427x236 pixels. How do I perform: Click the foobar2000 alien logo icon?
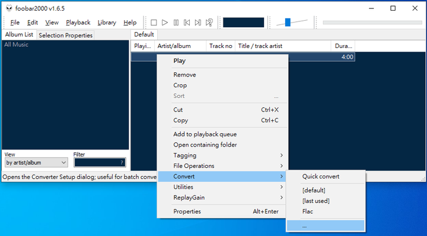[9, 8]
